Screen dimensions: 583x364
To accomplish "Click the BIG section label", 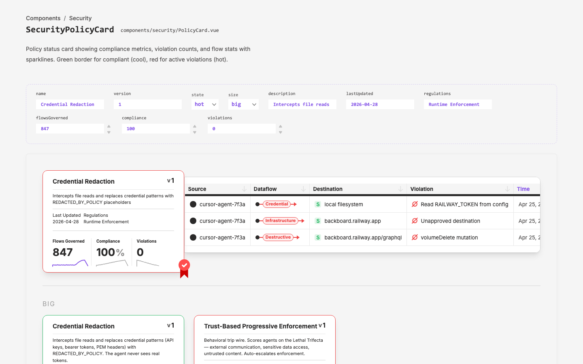I will 49,304.
